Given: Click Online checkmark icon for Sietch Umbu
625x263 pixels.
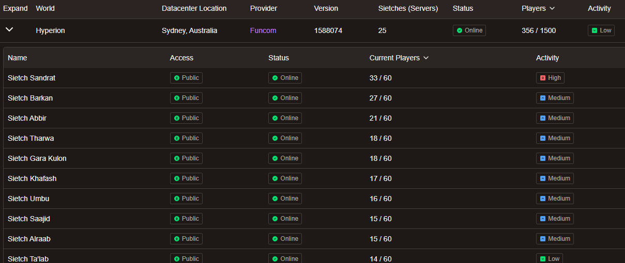Looking at the screenshot, I should (x=275, y=199).
